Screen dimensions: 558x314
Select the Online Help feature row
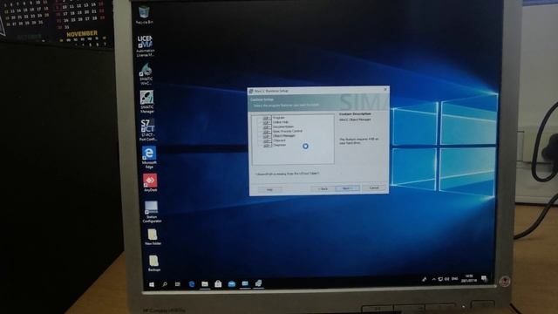click(281, 122)
